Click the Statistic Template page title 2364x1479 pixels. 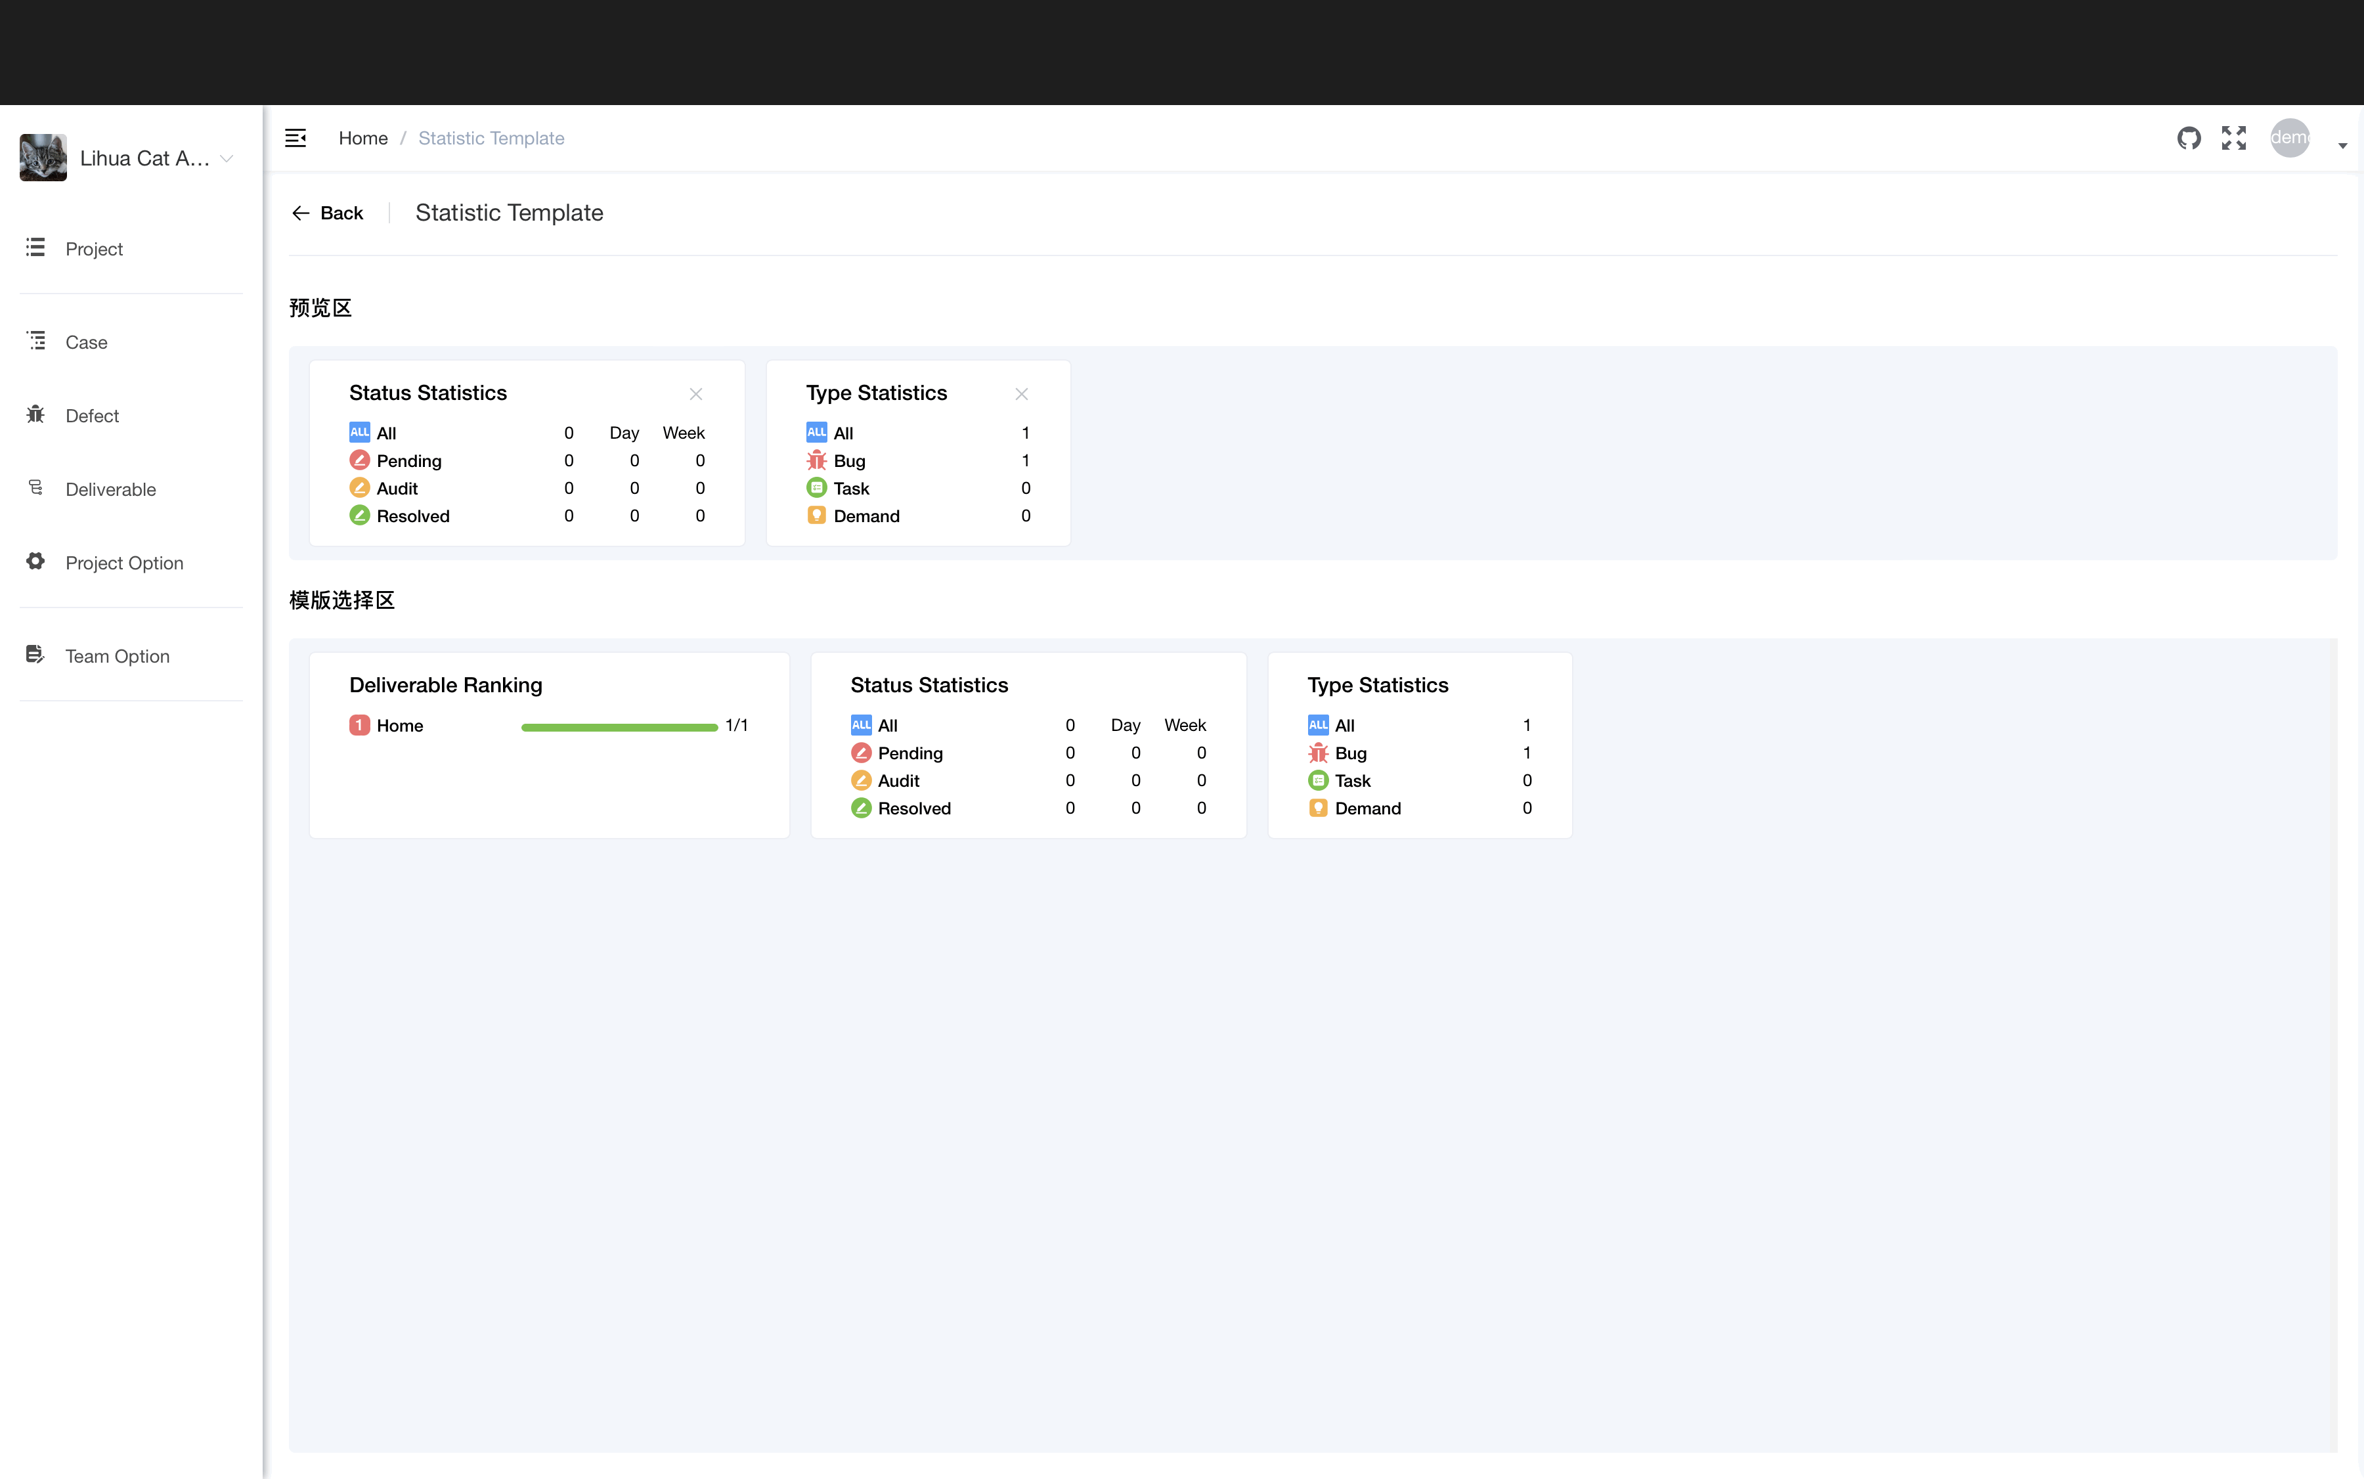click(x=510, y=212)
